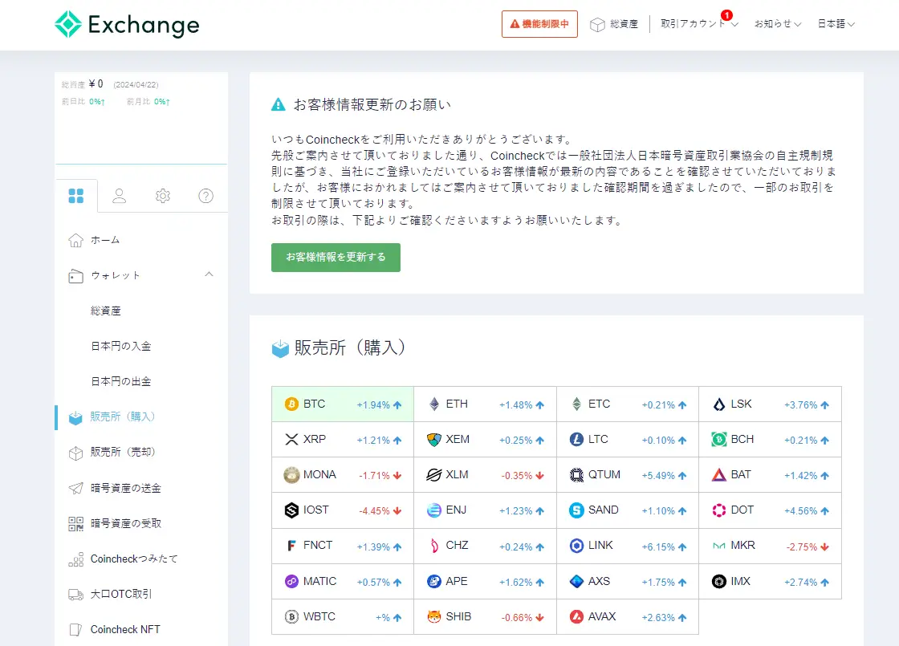The width and height of the screenshot is (899, 646).
Task: Click the AXS coin icon
Action: click(x=576, y=581)
